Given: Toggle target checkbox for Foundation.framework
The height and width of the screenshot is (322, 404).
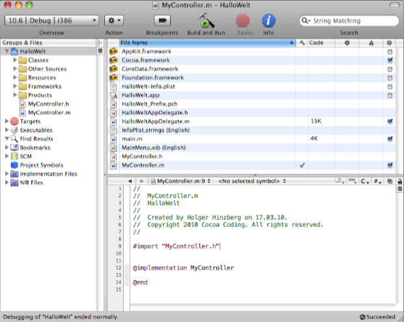Looking at the screenshot, I should point(390,78).
